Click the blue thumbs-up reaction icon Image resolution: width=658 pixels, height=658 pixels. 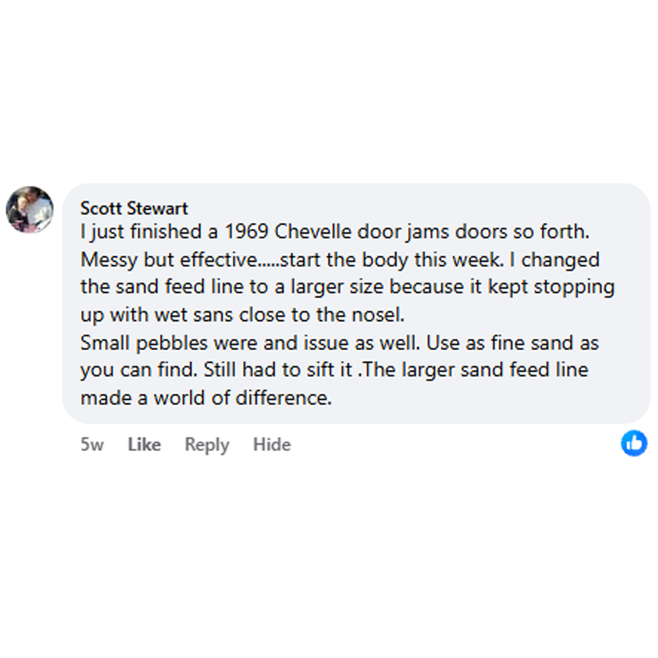tap(634, 443)
